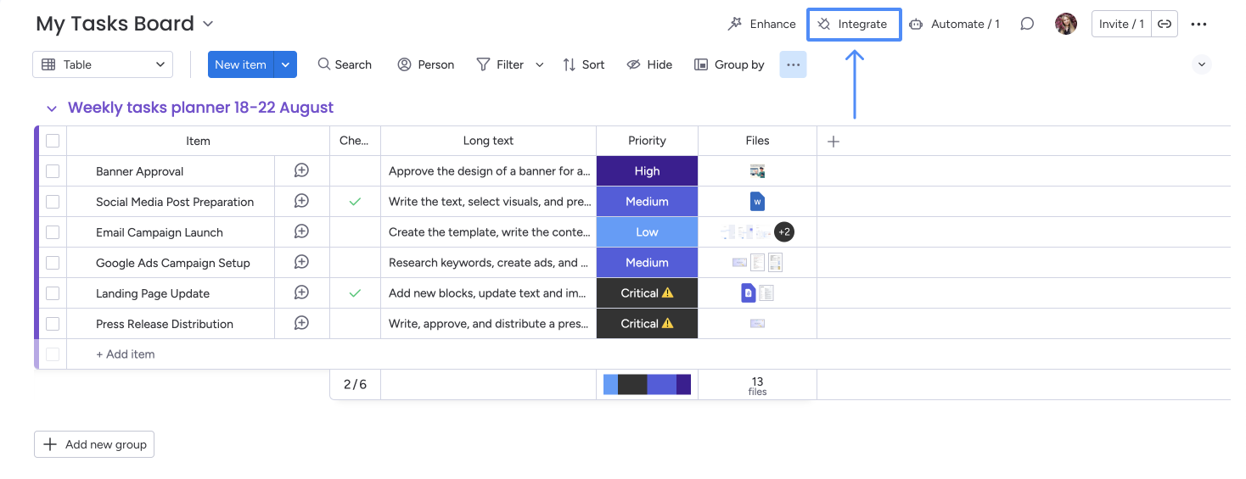1246x479 pixels.
Task: Click Group by in the toolbar
Action: point(729,64)
